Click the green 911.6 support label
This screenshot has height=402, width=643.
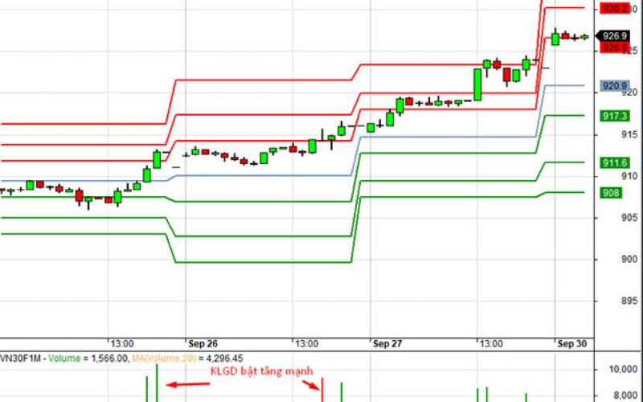click(615, 163)
